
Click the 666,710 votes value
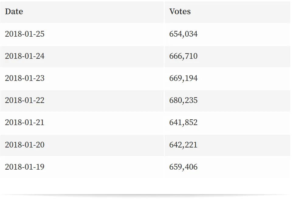click(x=183, y=56)
